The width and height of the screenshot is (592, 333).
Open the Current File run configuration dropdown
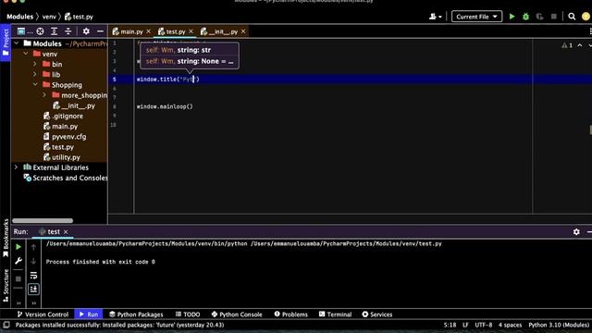tap(477, 17)
